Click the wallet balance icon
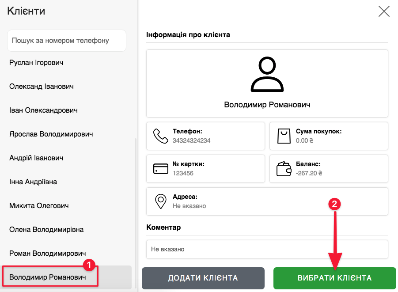The height and width of the screenshot is (292, 398). point(284,169)
